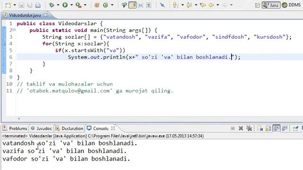Click the console Terminate red square icon
Viewport: 303px width, 170px height.
[x=232, y=128]
